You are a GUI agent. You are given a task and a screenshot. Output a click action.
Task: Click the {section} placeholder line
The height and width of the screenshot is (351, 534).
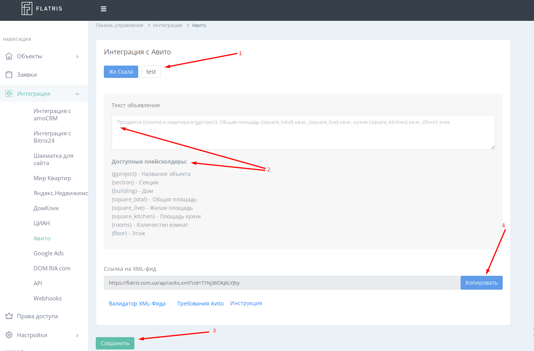point(135,182)
